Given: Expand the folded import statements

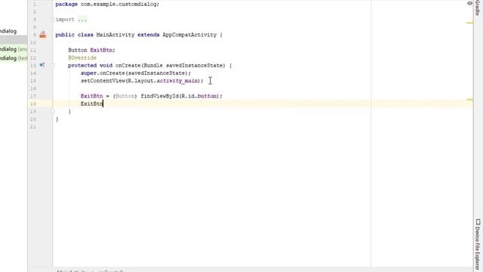Looking at the screenshot, I should 52,20.
